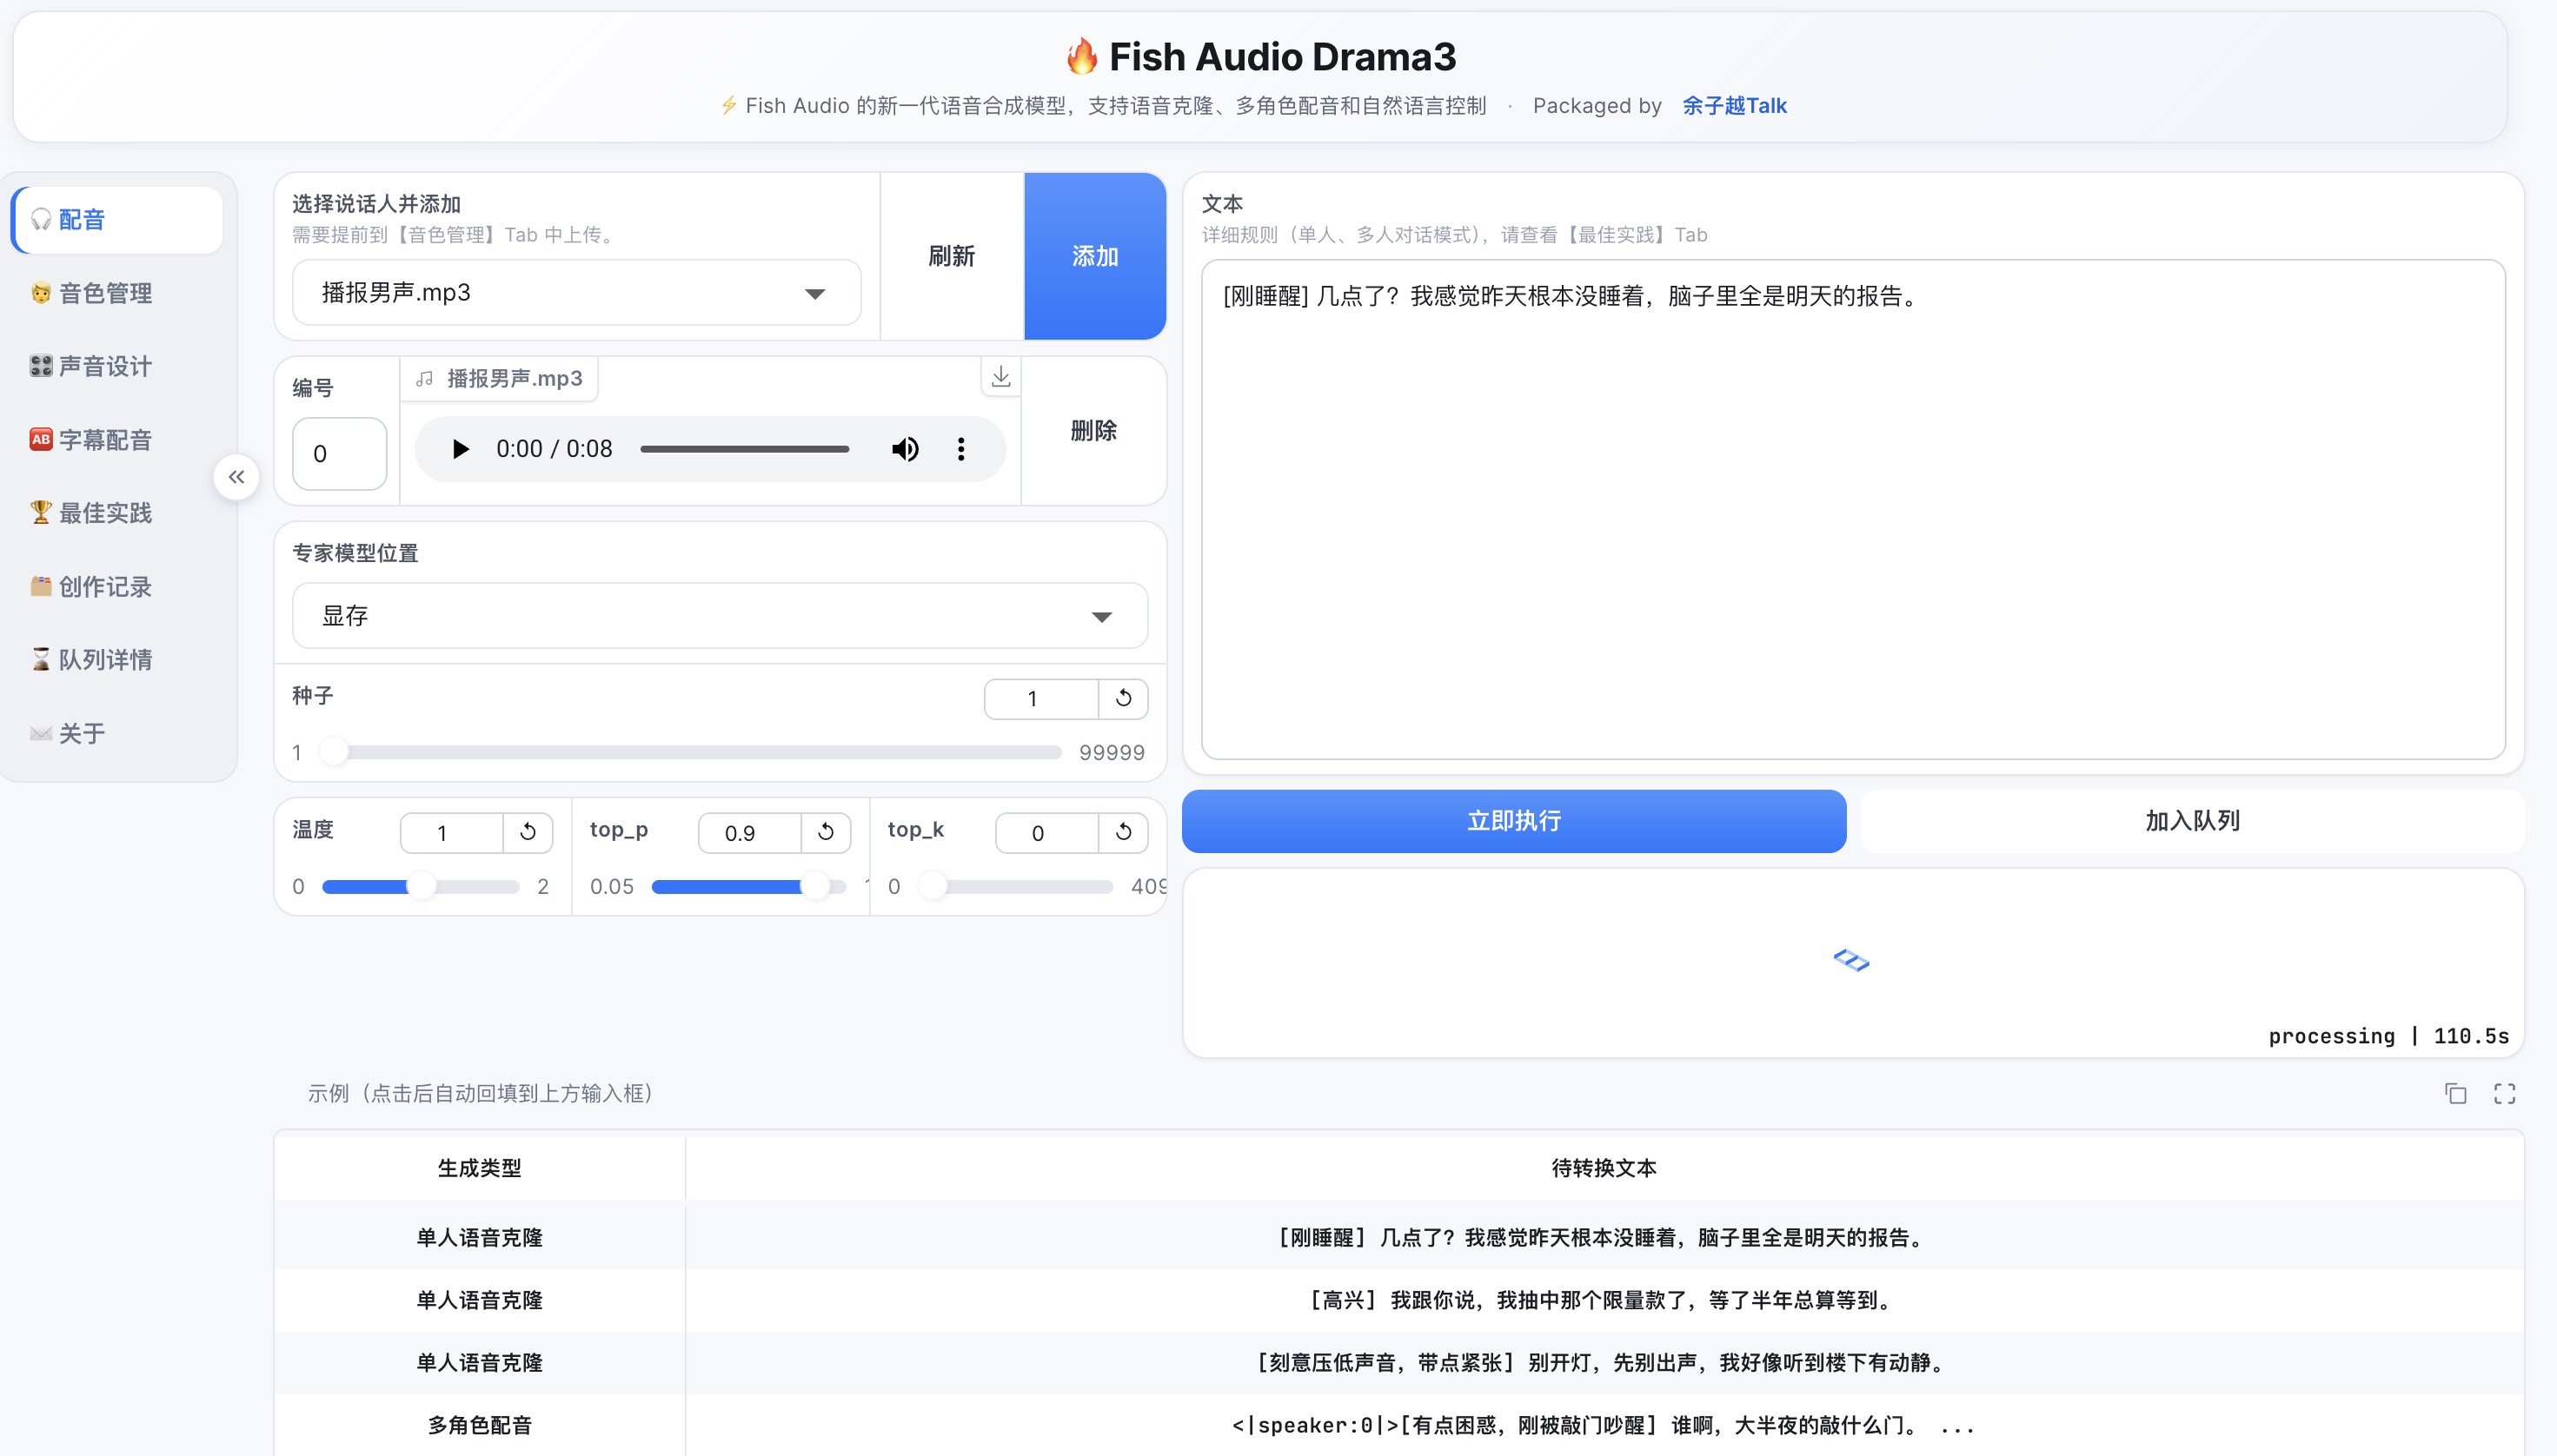Reset the top_k value
The image size is (2557, 1456).
click(x=1124, y=832)
